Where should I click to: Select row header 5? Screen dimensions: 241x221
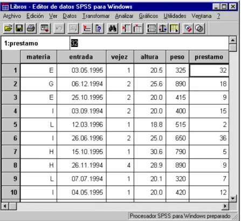[11, 125]
